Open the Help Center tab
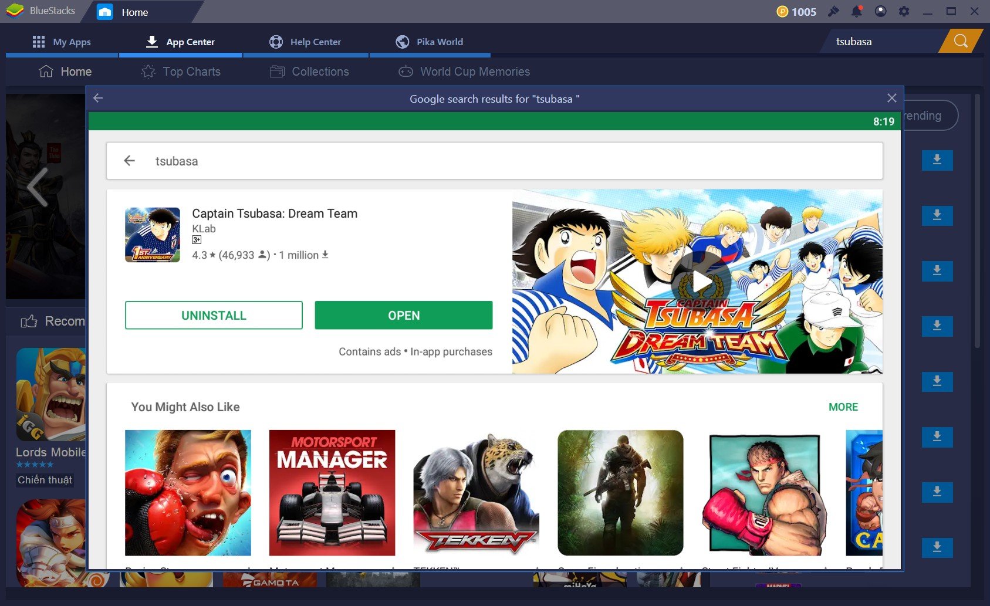 [x=305, y=42]
